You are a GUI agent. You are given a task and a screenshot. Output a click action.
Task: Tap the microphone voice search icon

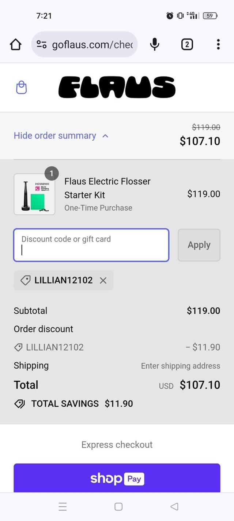pyautogui.click(x=155, y=45)
